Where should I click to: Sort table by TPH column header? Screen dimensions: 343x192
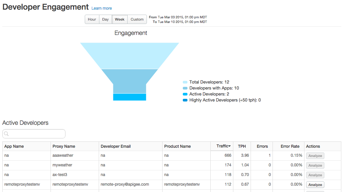[242, 146]
